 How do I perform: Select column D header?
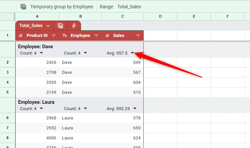point(160,17)
